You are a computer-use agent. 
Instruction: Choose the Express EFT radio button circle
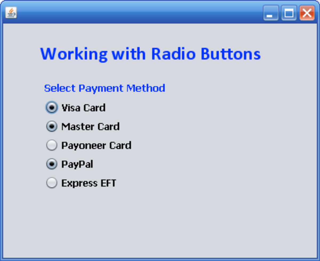[x=51, y=183]
